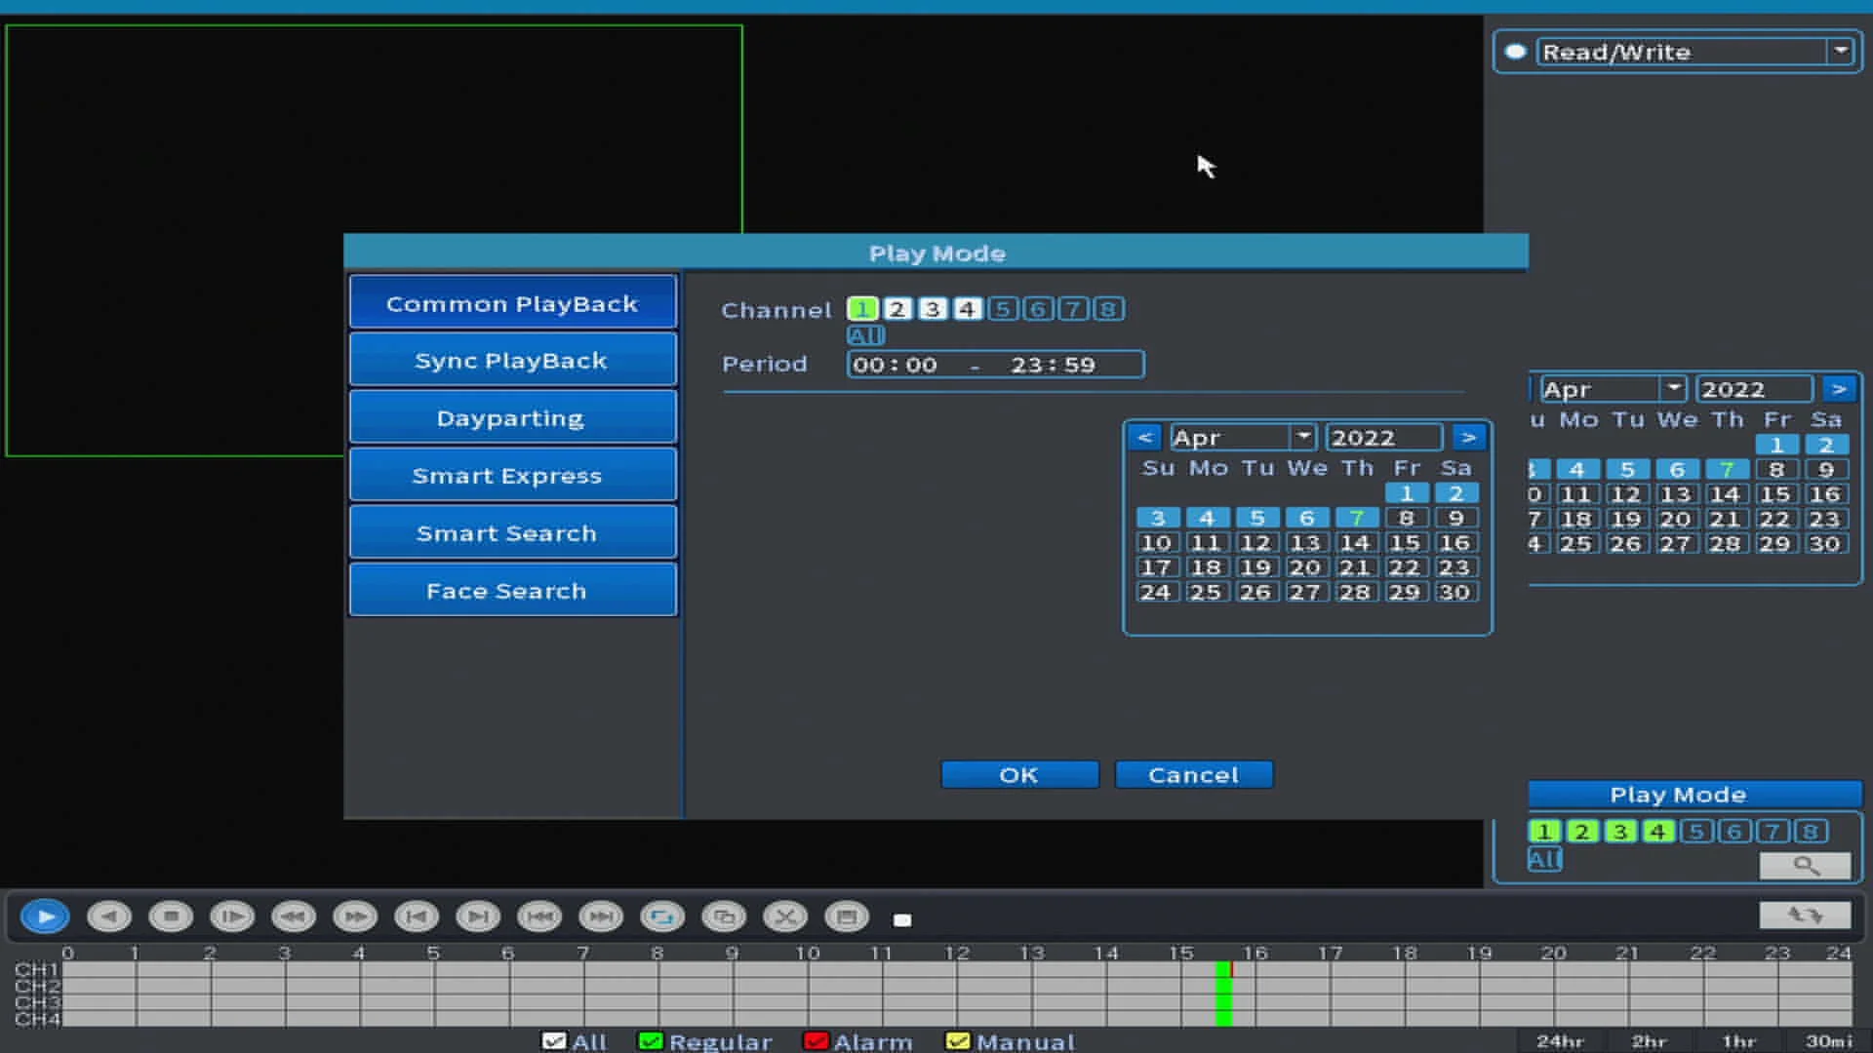
Task: Expand the Apr month dropdown in dialog
Action: click(x=1302, y=437)
